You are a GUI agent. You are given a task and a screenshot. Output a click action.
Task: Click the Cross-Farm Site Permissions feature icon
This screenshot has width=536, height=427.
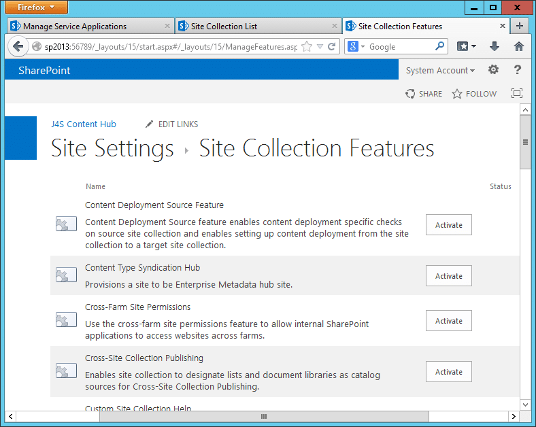click(x=66, y=320)
